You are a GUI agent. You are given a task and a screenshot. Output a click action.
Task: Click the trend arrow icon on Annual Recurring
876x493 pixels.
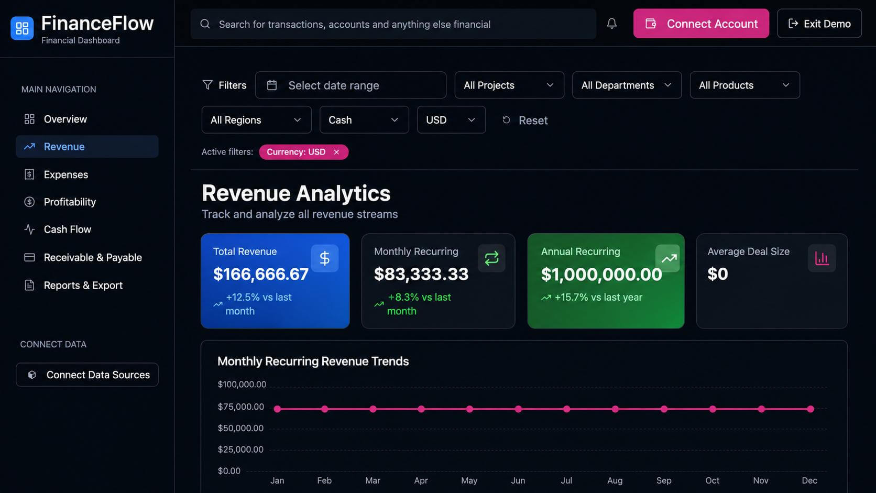pyautogui.click(x=668, y=258)
